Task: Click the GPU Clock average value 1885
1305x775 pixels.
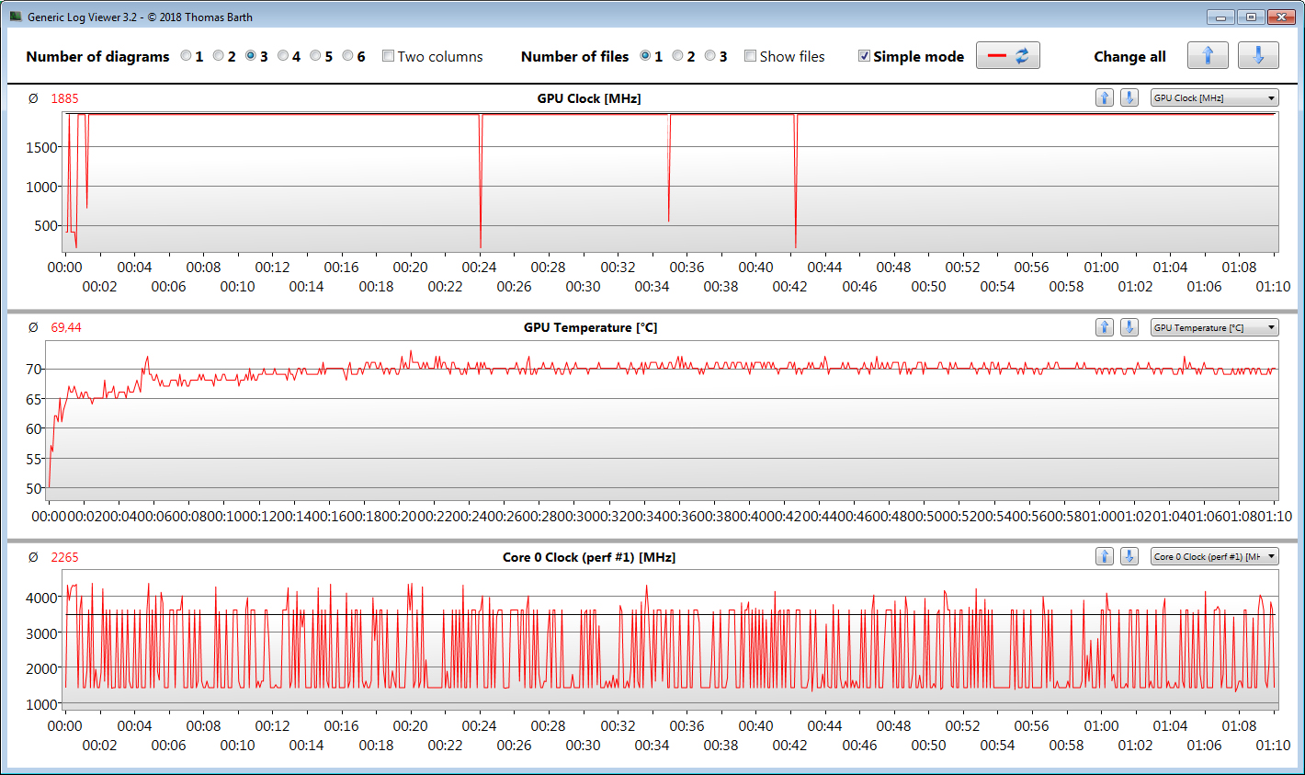Action: click(64, 98)
